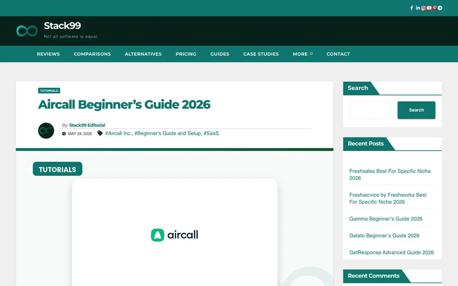Open Gamma Beginner's Guide 2026 post
This screenshot has width=458, height=286.
pyautogui.click(x=386, y=219)
